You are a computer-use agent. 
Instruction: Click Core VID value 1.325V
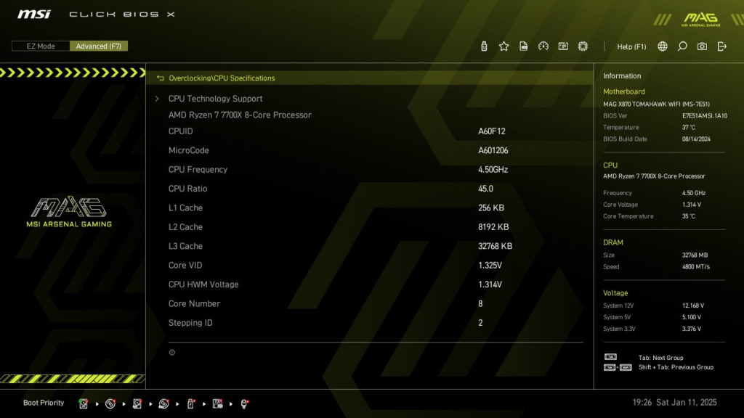[x=490, y=266]
